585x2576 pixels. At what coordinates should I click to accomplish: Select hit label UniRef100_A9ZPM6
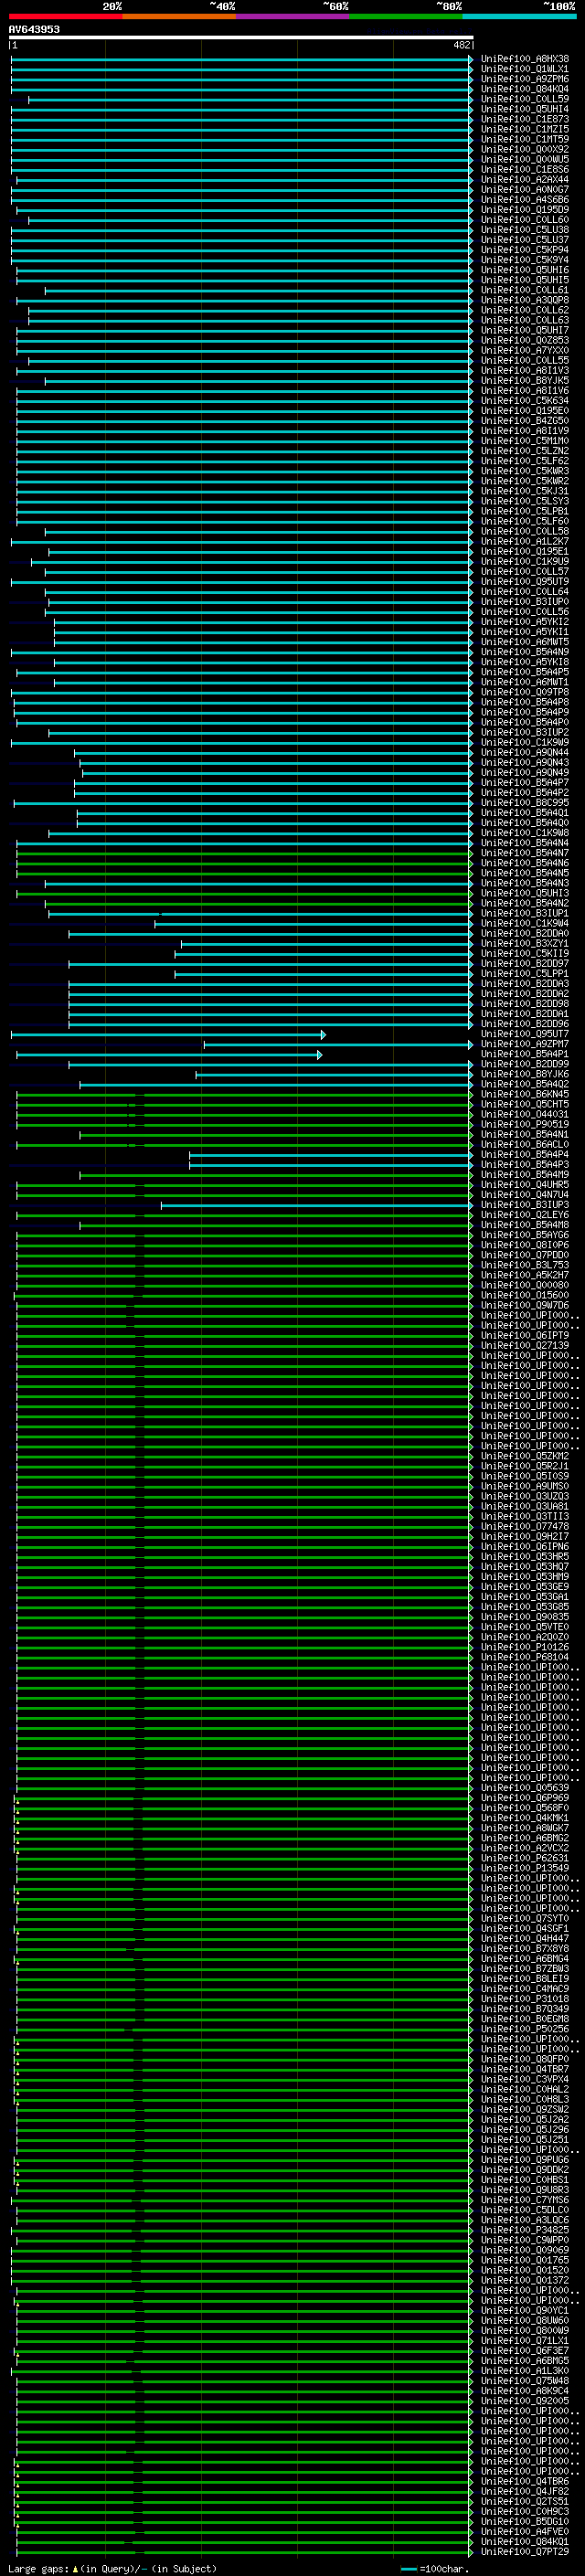[x=525, y=79]
